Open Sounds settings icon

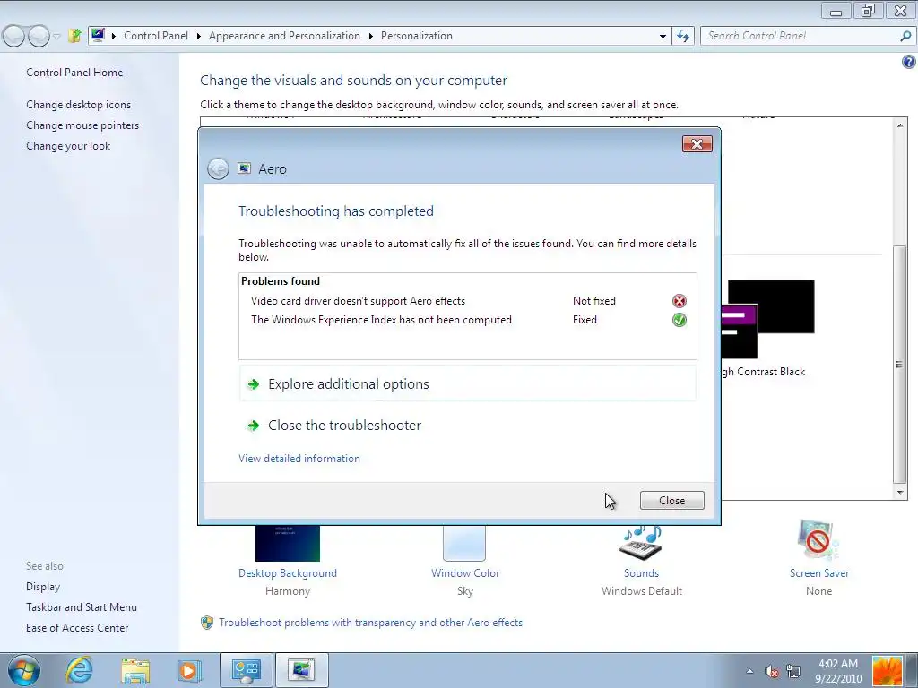coord(641,542)
